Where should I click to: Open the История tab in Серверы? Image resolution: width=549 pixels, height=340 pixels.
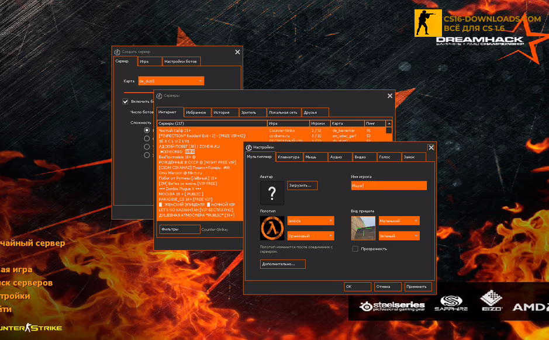pos(225,112)
